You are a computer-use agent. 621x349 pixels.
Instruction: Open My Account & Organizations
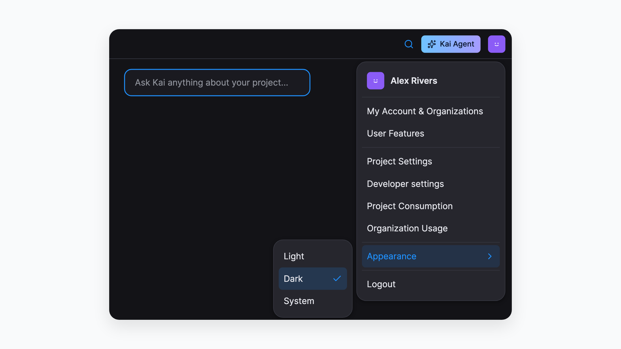[431, 111]
